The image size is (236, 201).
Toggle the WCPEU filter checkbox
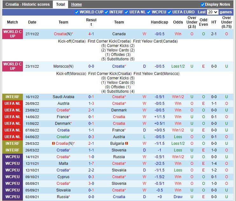(x=149, y=12)
